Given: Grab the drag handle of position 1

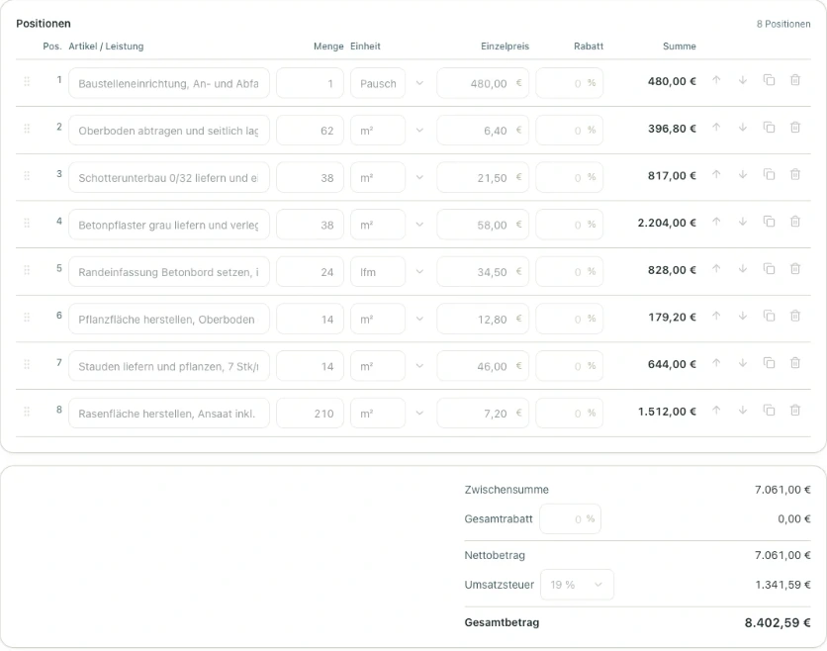Looking at the screenshot, I should coord(27,81).
